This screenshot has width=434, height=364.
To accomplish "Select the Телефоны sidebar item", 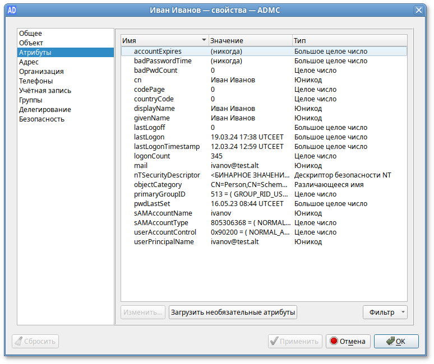I will tap(36, 81).
